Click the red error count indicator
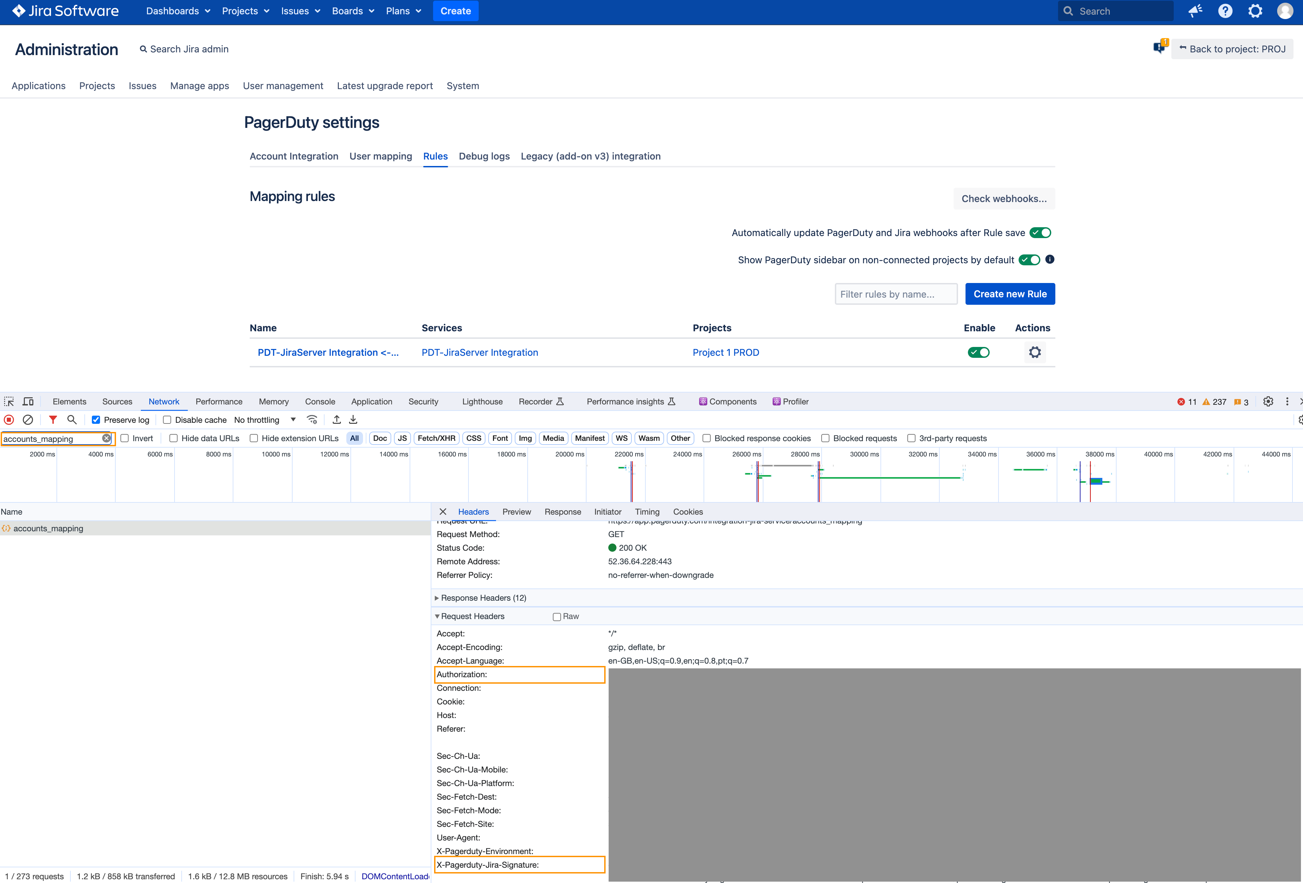This screenshot has width=1303, height=883. click(x=1186, y=402)
